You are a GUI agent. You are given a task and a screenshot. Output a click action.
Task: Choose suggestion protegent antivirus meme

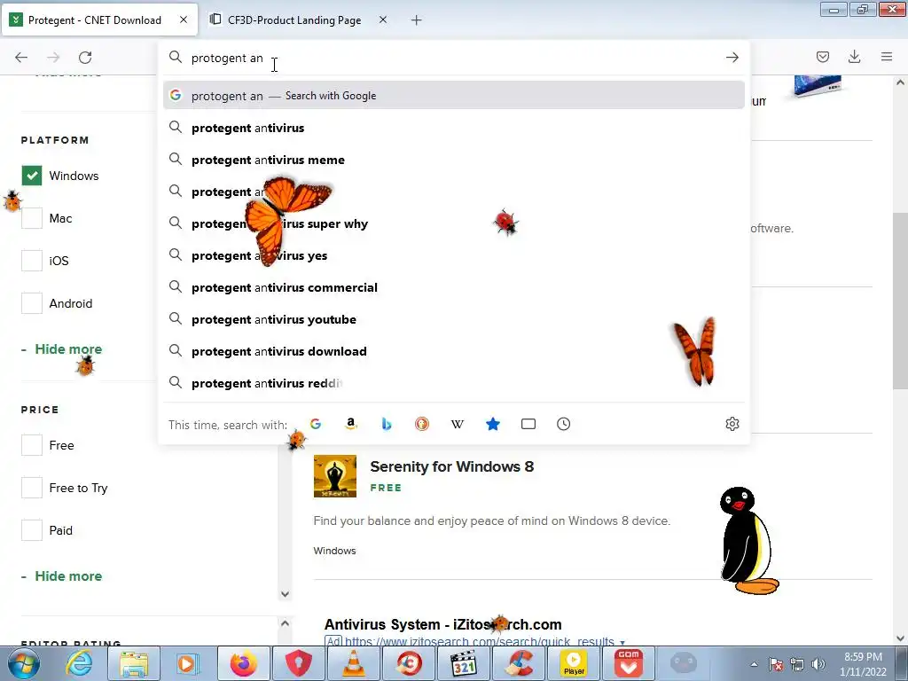click(453, 160)
